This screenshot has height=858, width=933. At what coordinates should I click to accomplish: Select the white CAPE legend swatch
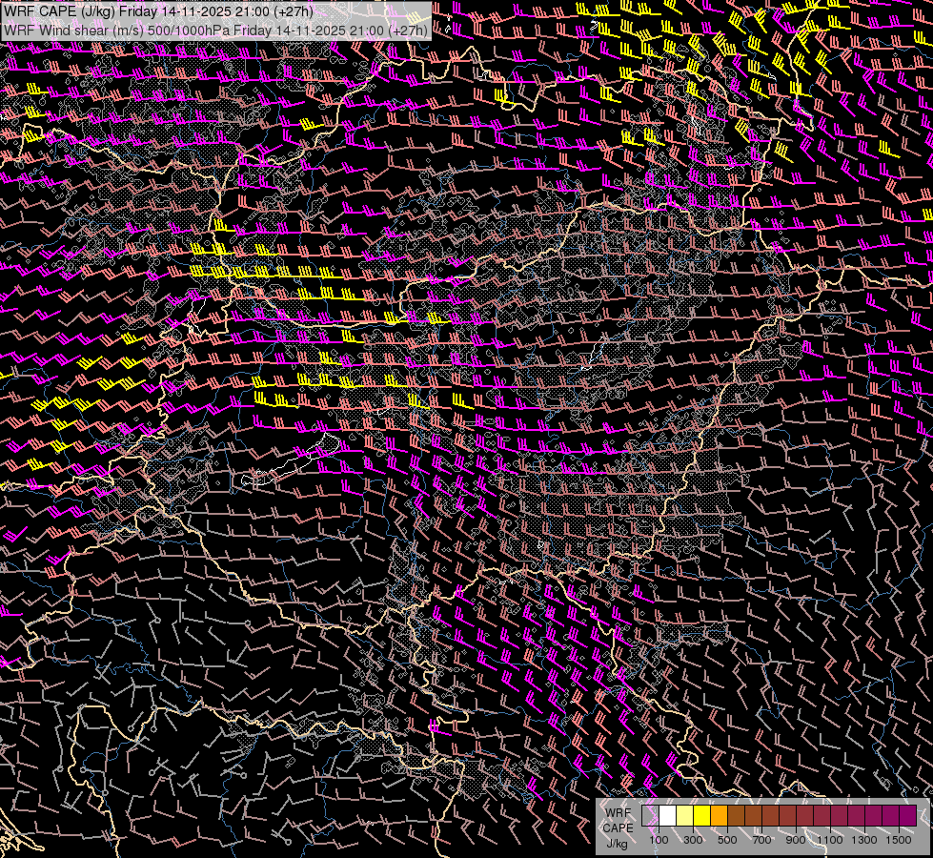(668, 816)
